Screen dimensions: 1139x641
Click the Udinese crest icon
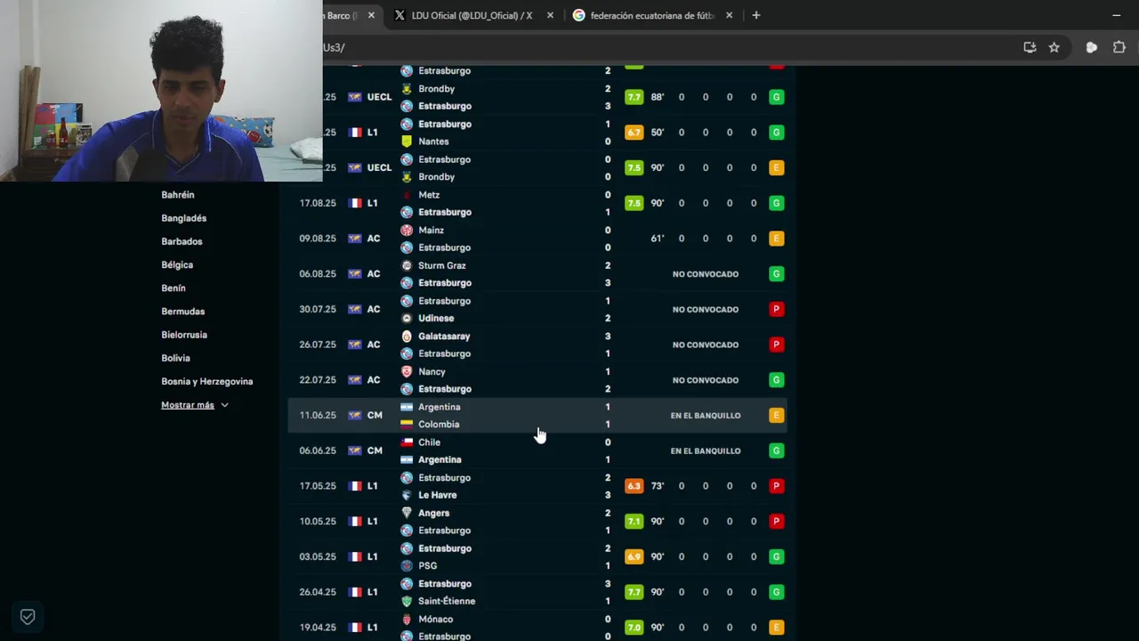point(407,318)
